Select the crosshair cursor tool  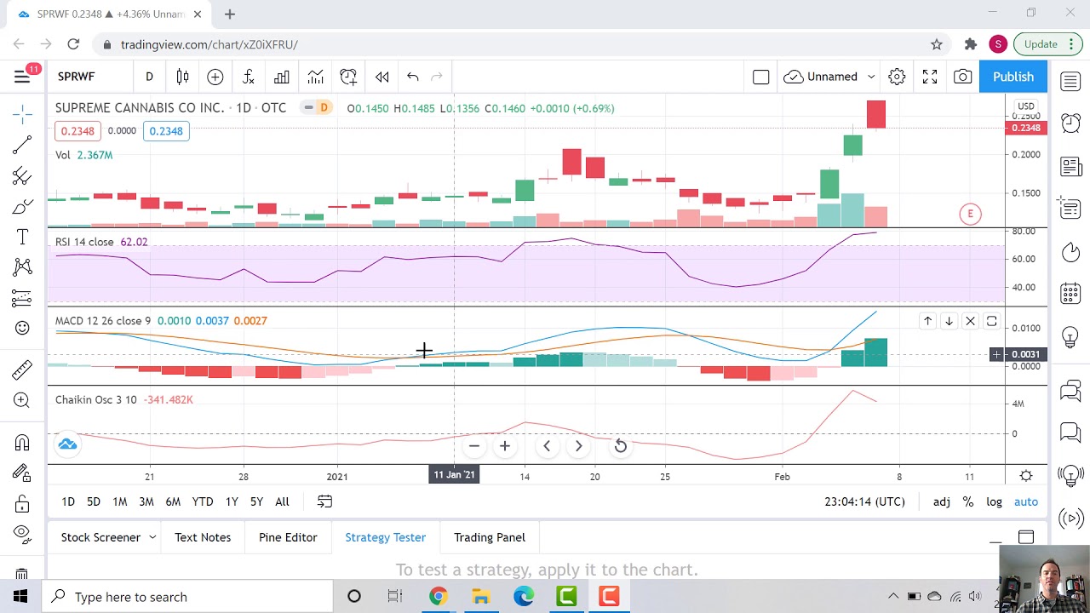tap(22, 113)
